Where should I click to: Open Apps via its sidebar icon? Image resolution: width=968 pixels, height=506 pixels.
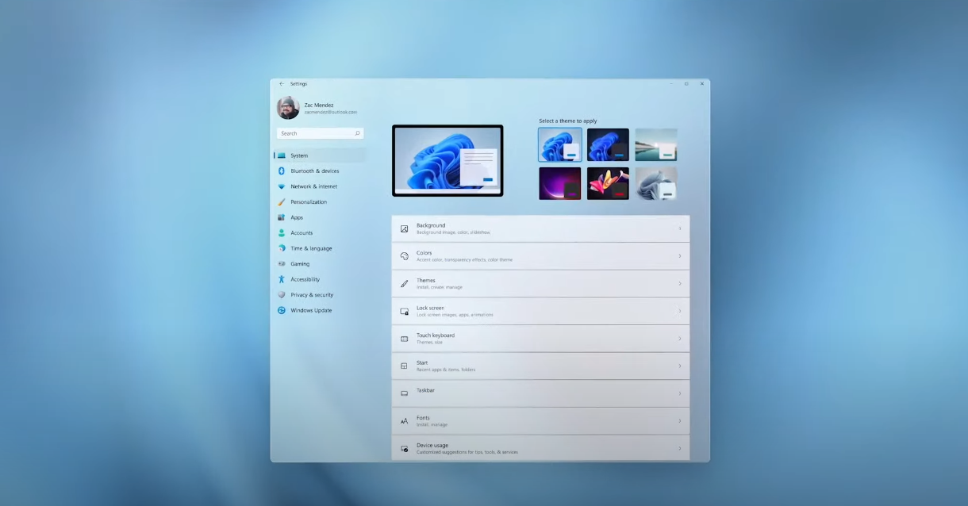pos(282,217)
